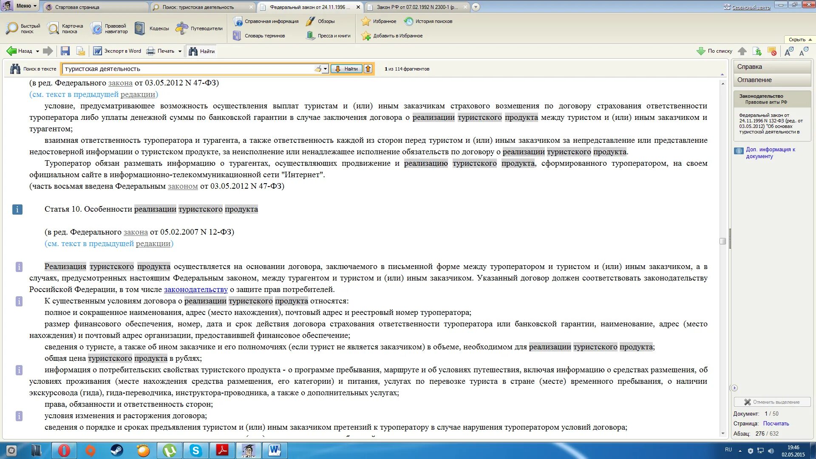Click the save document floppy disk icon

click(x=65, y=51)
